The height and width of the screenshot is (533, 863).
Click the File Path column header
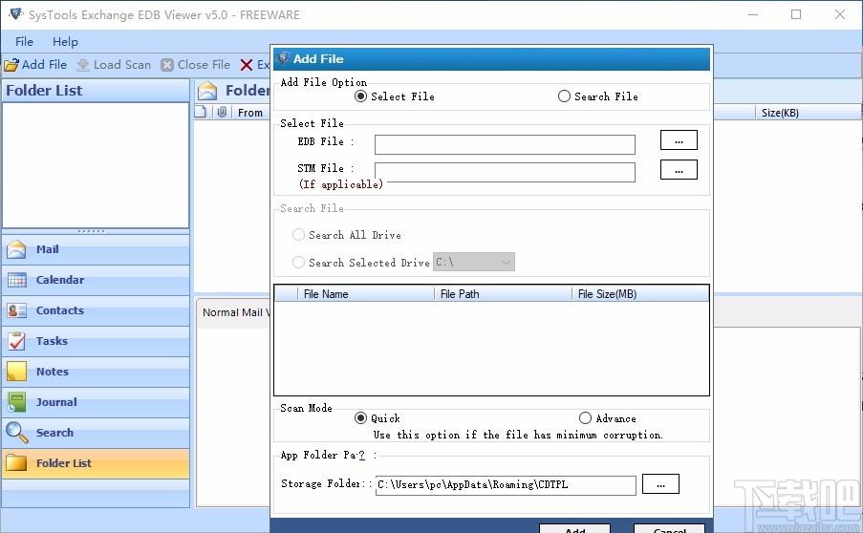503,294
